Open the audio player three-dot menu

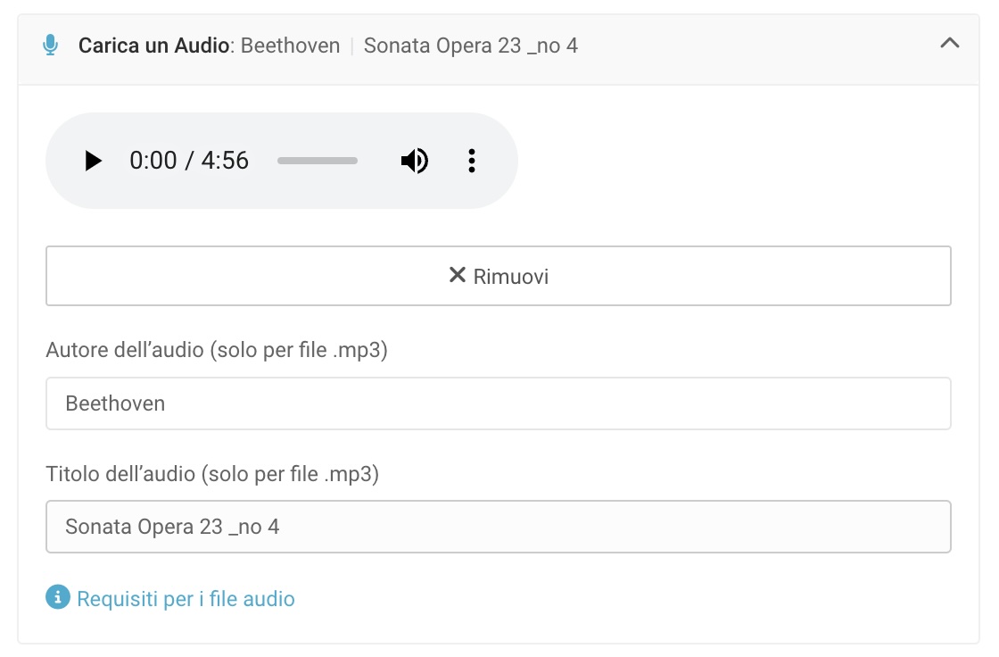pyautogui.click(x=472, y=161)
